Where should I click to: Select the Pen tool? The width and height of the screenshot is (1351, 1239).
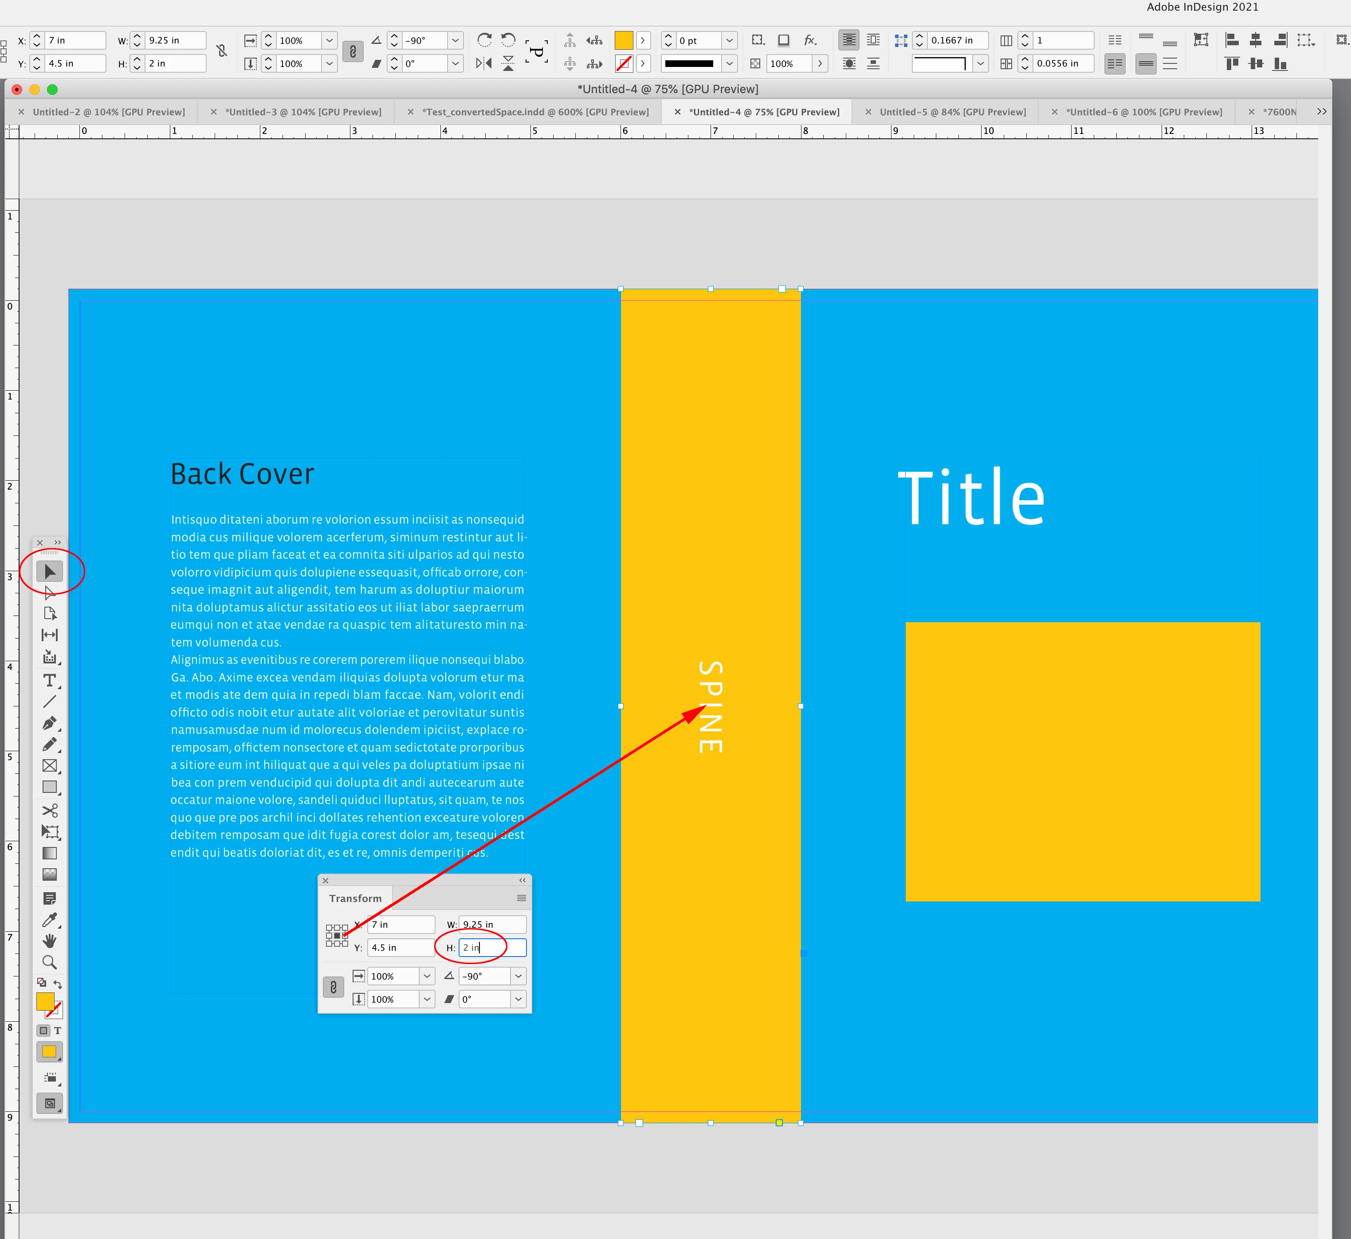click(49, 723)
